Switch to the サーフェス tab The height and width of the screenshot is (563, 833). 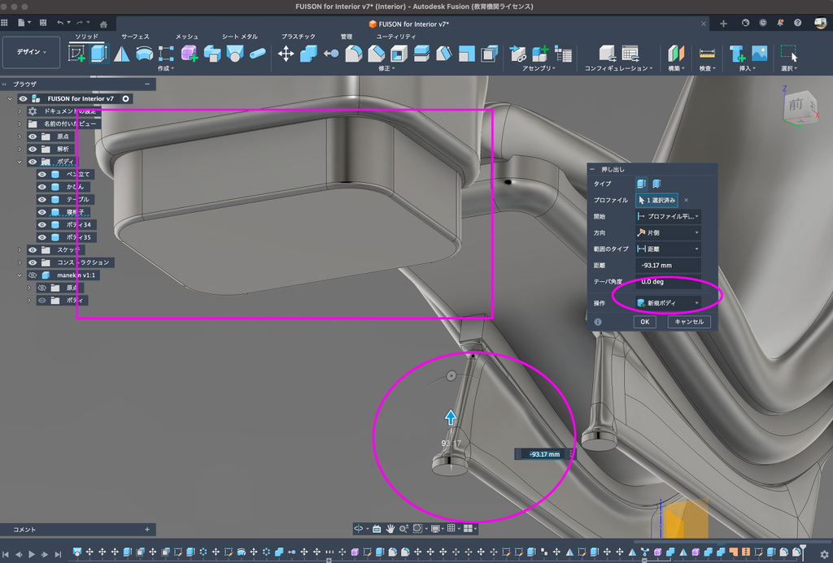135,37
